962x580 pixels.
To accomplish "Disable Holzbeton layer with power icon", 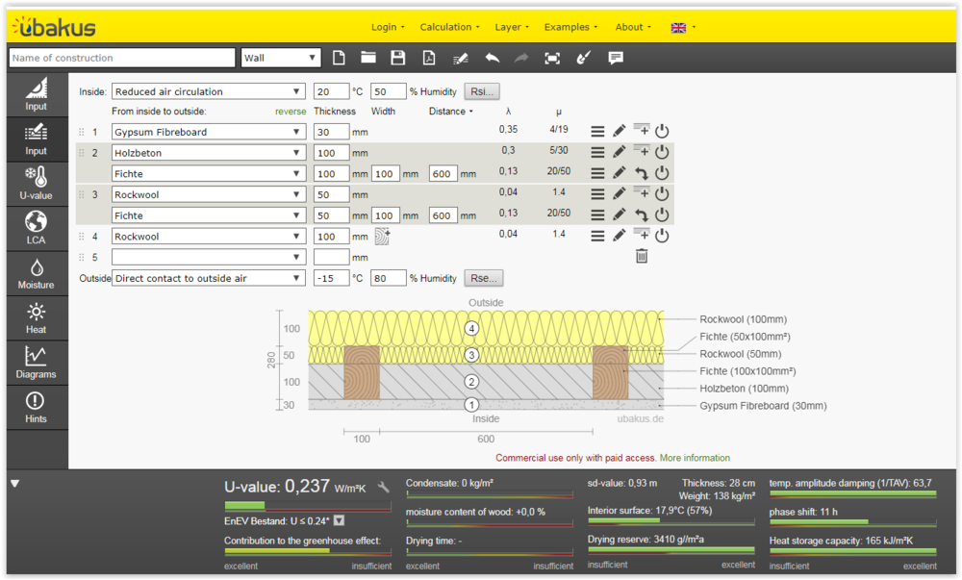I will pos(662,152).
